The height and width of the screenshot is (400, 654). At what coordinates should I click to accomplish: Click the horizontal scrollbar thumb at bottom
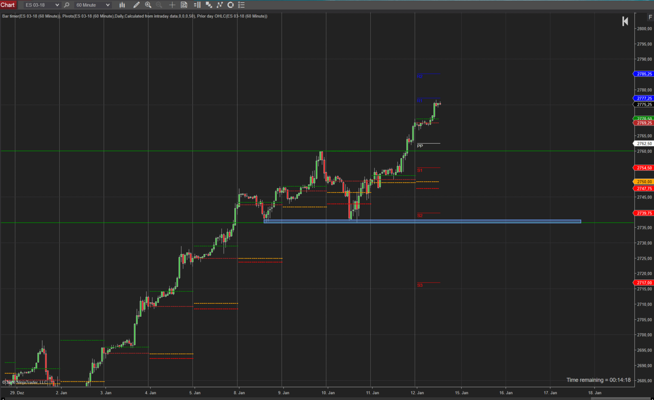tap(620, 398)
